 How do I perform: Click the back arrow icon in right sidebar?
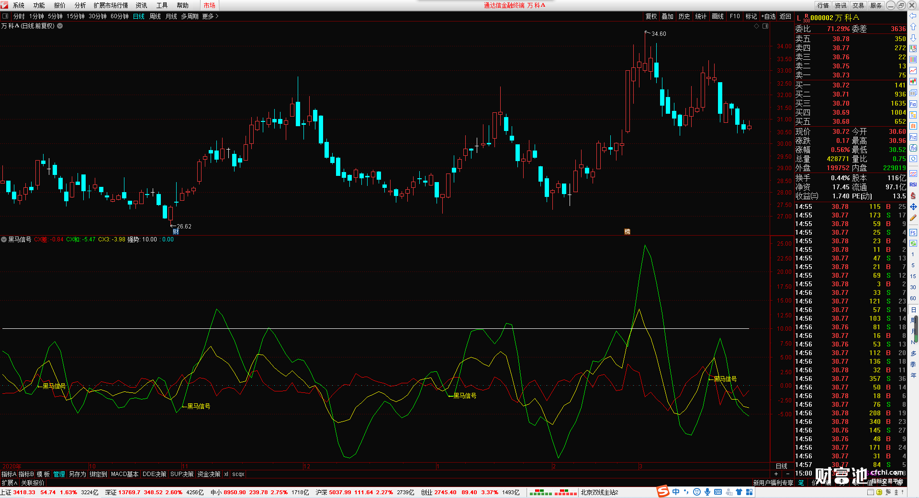(913, 16)
